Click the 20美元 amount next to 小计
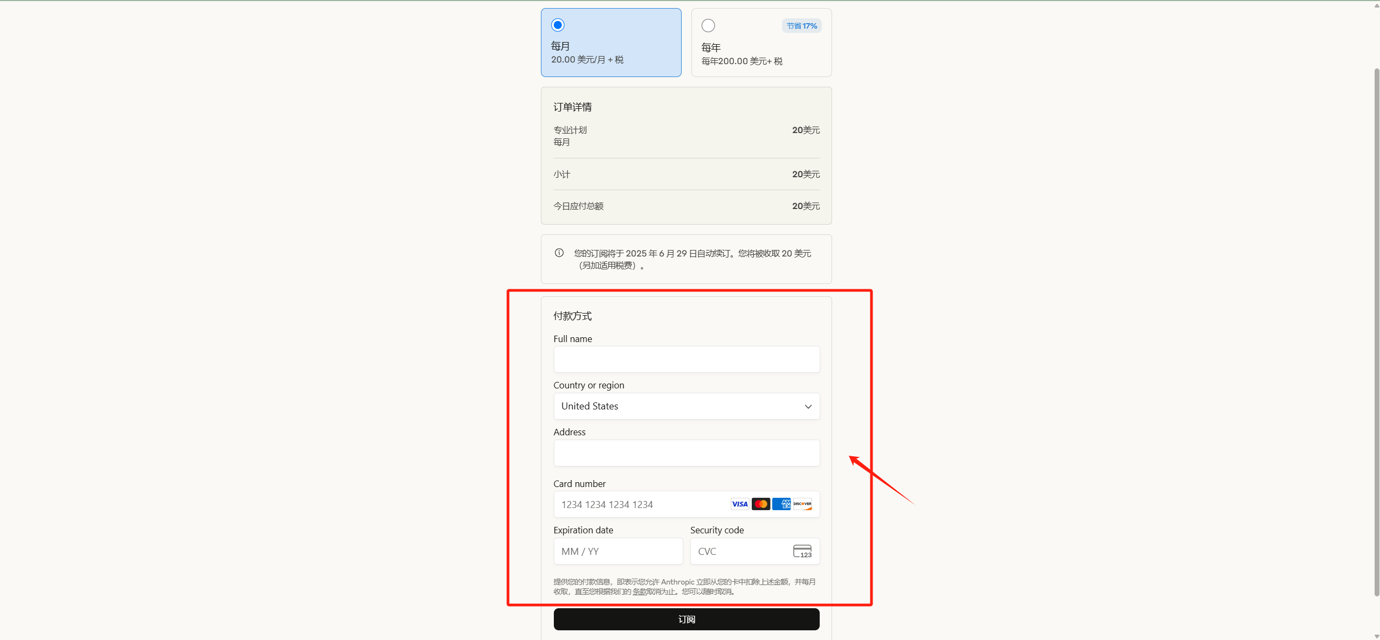 [x=806, y=174]
